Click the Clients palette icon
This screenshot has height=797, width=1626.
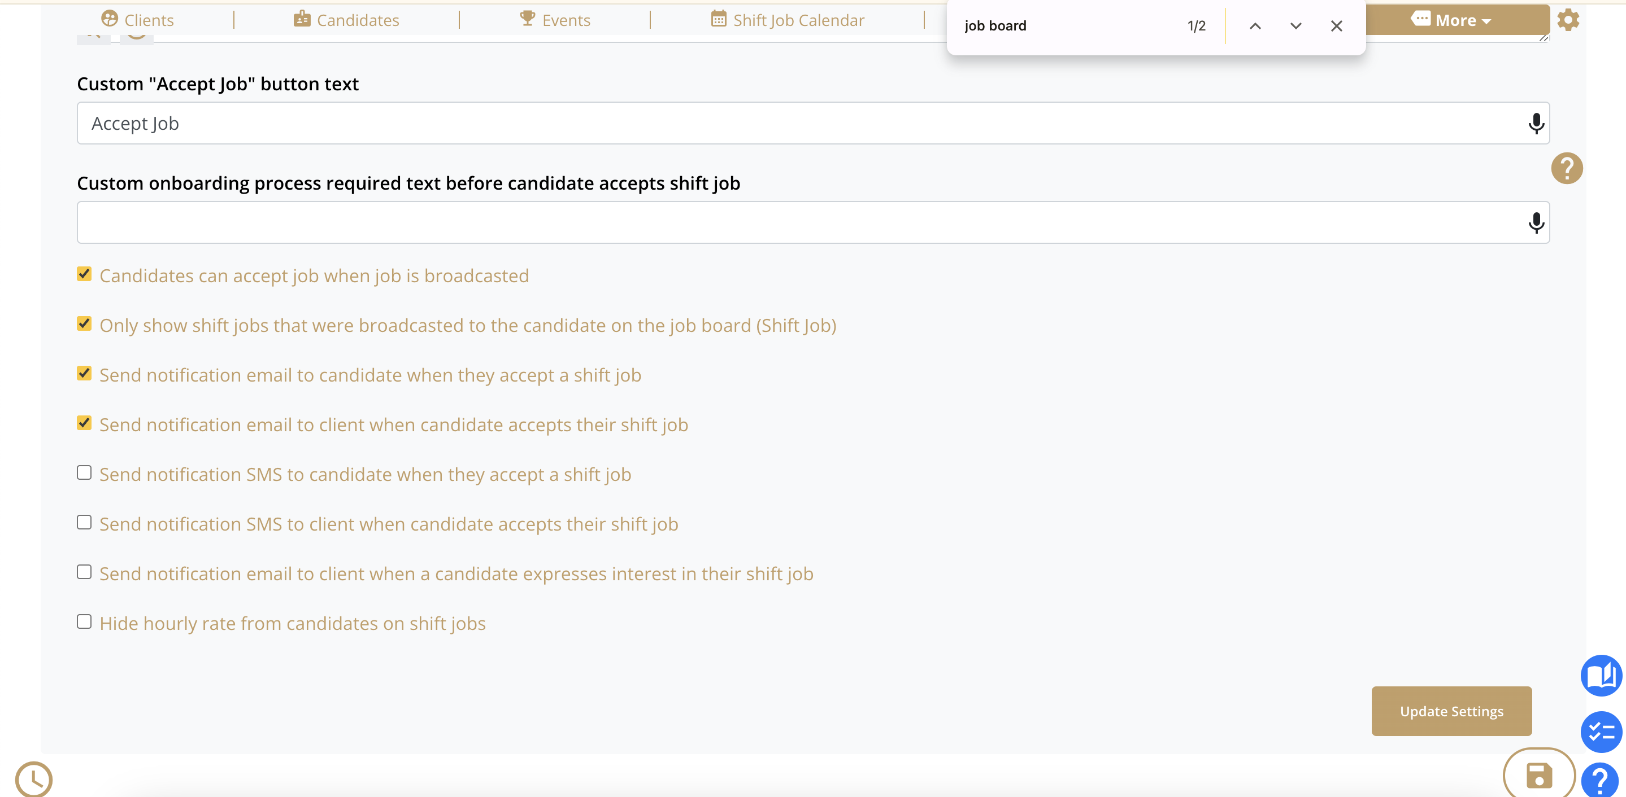pyautogui.click(x=110, y=18)
